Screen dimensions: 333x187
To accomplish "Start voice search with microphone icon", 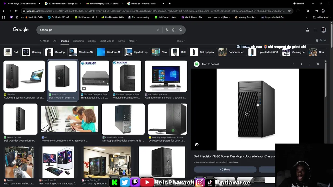I will click(x=167, y=30).
